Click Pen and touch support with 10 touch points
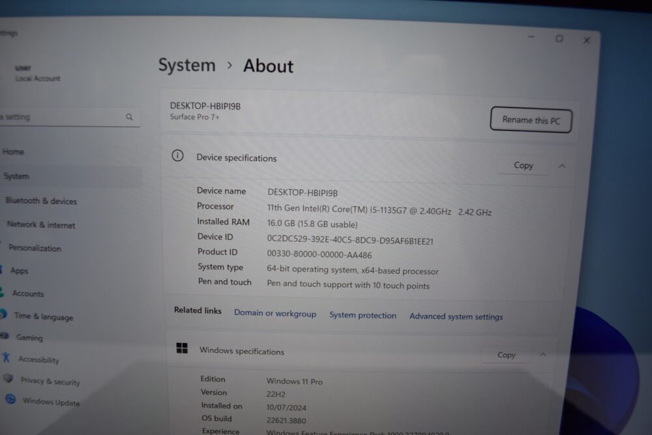This screenshot has width=652, height=435. tap(348, 285)
